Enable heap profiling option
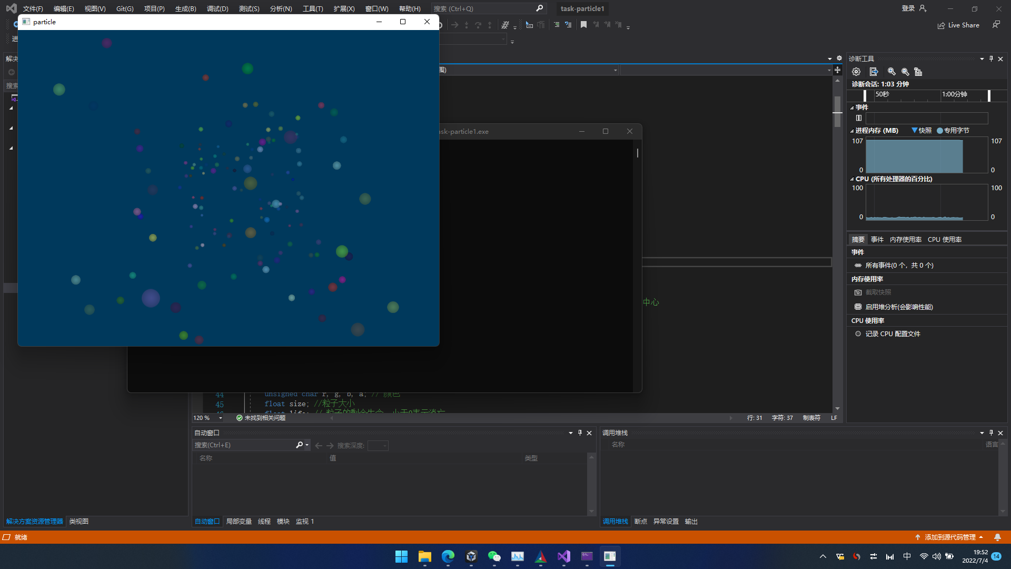1011x569 pixels. click(899, 307)
